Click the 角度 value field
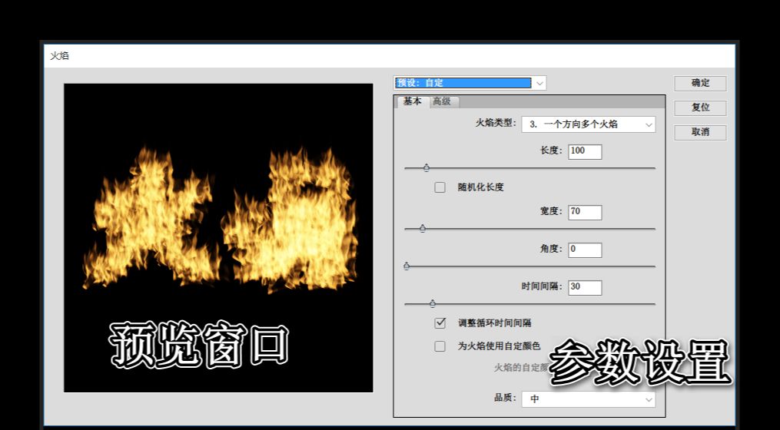The image size is (780, 430). (585, 250)
